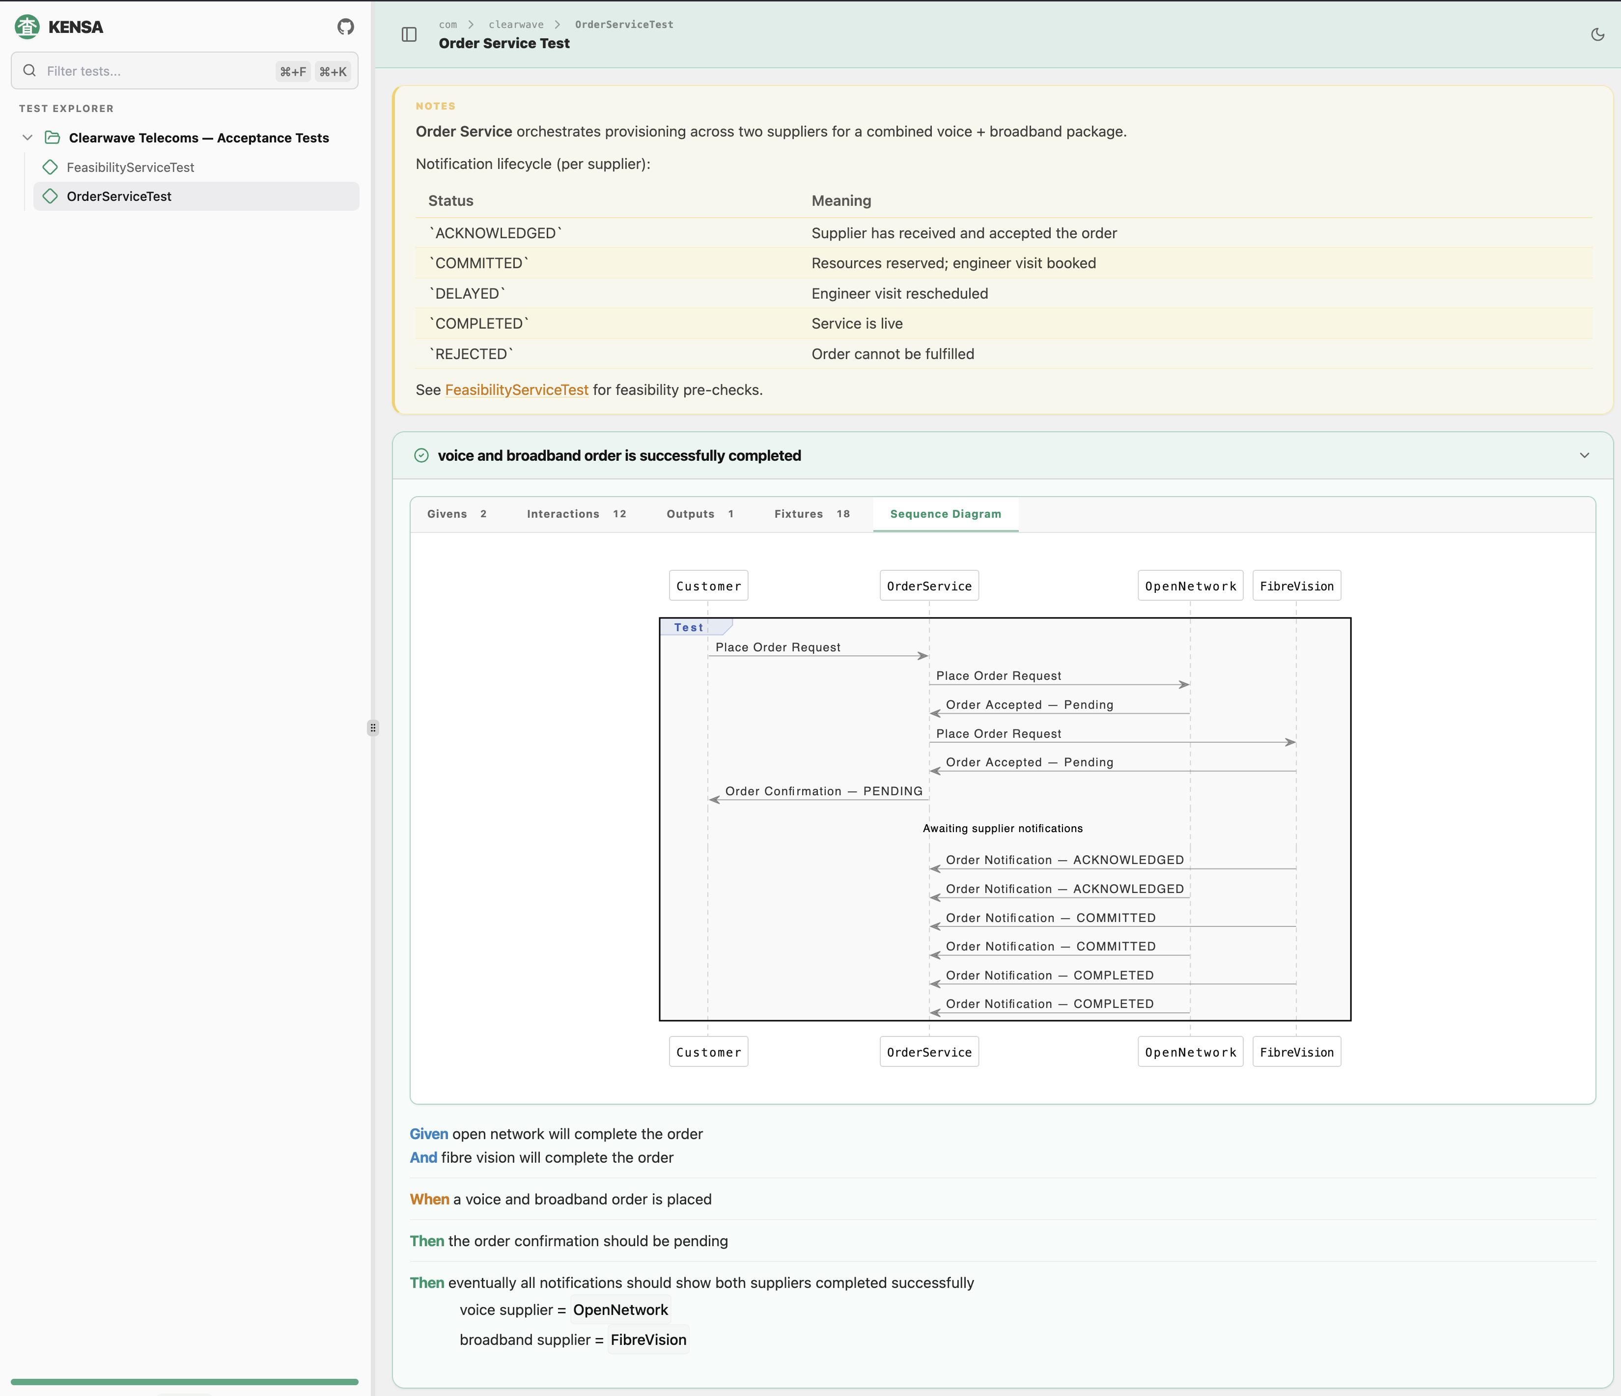
Task: Click the bottom FibreVision participant box
Action: [1296, 1052]
